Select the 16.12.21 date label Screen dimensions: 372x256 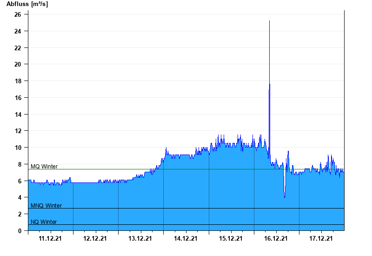276,238
